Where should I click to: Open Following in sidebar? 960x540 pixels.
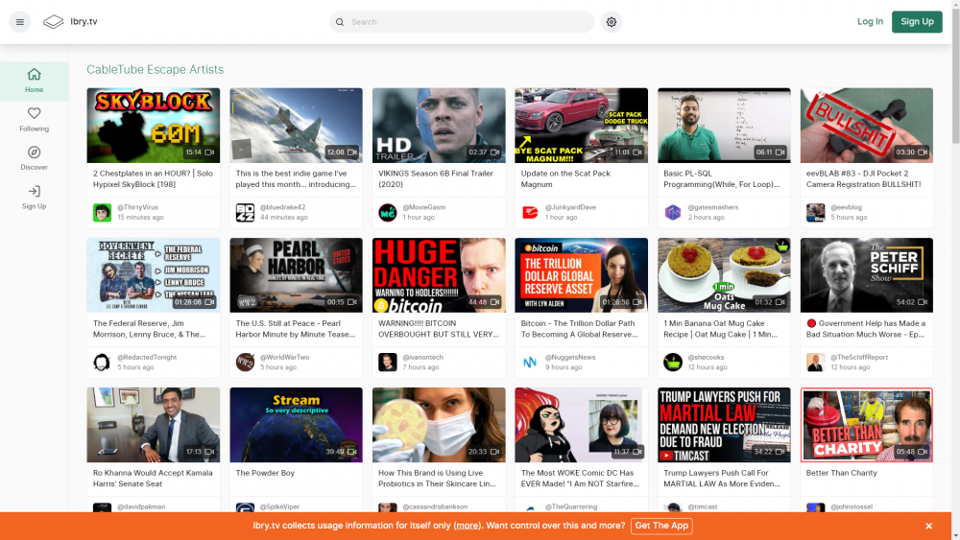click(x=34, y=120)
